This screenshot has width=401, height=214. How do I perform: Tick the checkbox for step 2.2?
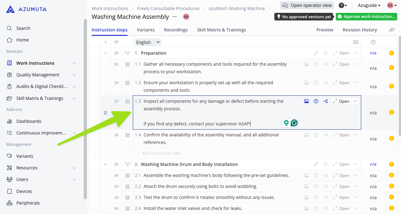point(128,186)
